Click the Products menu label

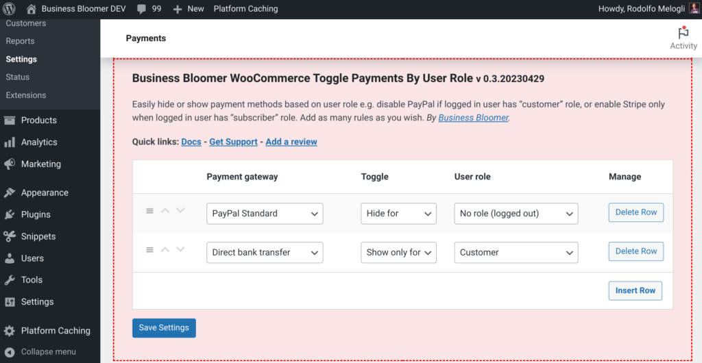click(x=39, y=121)
